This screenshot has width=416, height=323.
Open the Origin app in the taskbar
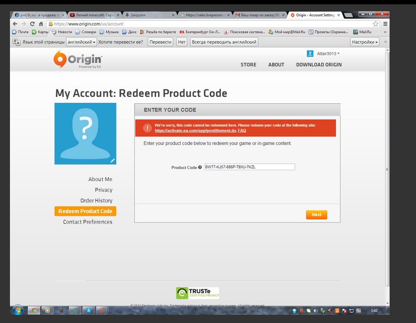[101, 310]
